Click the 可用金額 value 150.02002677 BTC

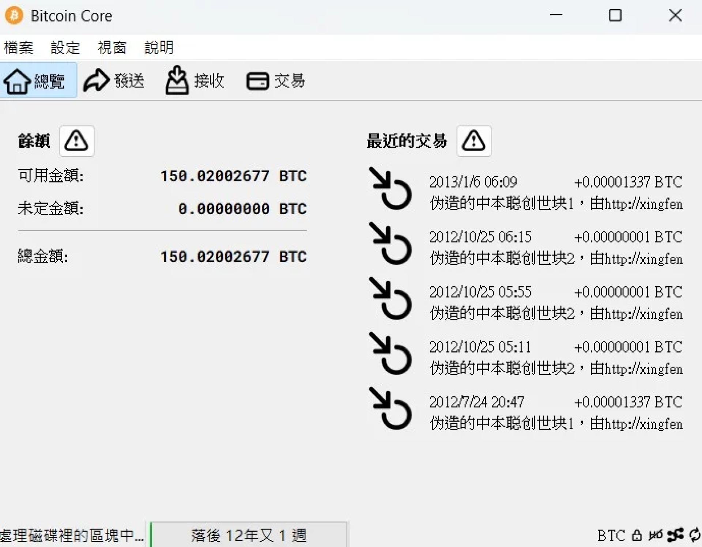234,176
